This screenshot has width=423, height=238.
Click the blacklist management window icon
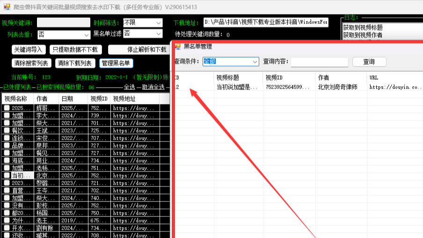pos(178,46)
